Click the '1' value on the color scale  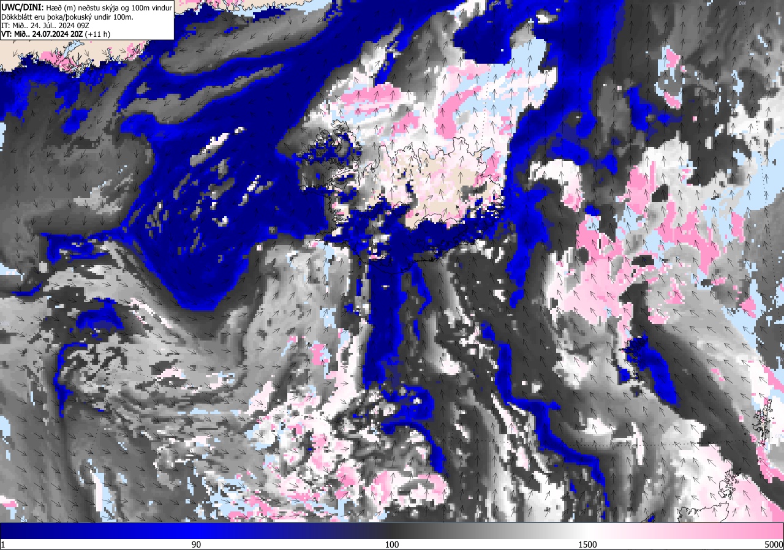pyautogui.click(x=3, y=544)
